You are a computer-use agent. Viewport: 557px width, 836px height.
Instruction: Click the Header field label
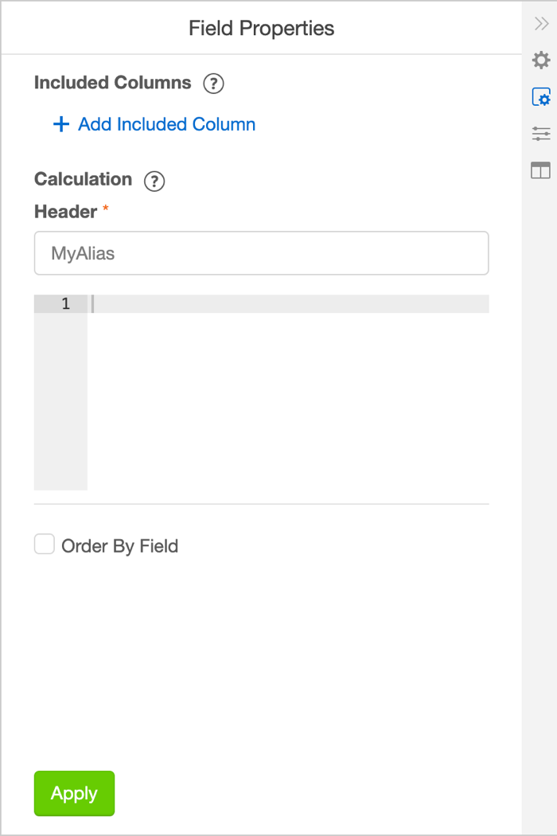pyautogui.click(x=65, y=212)
